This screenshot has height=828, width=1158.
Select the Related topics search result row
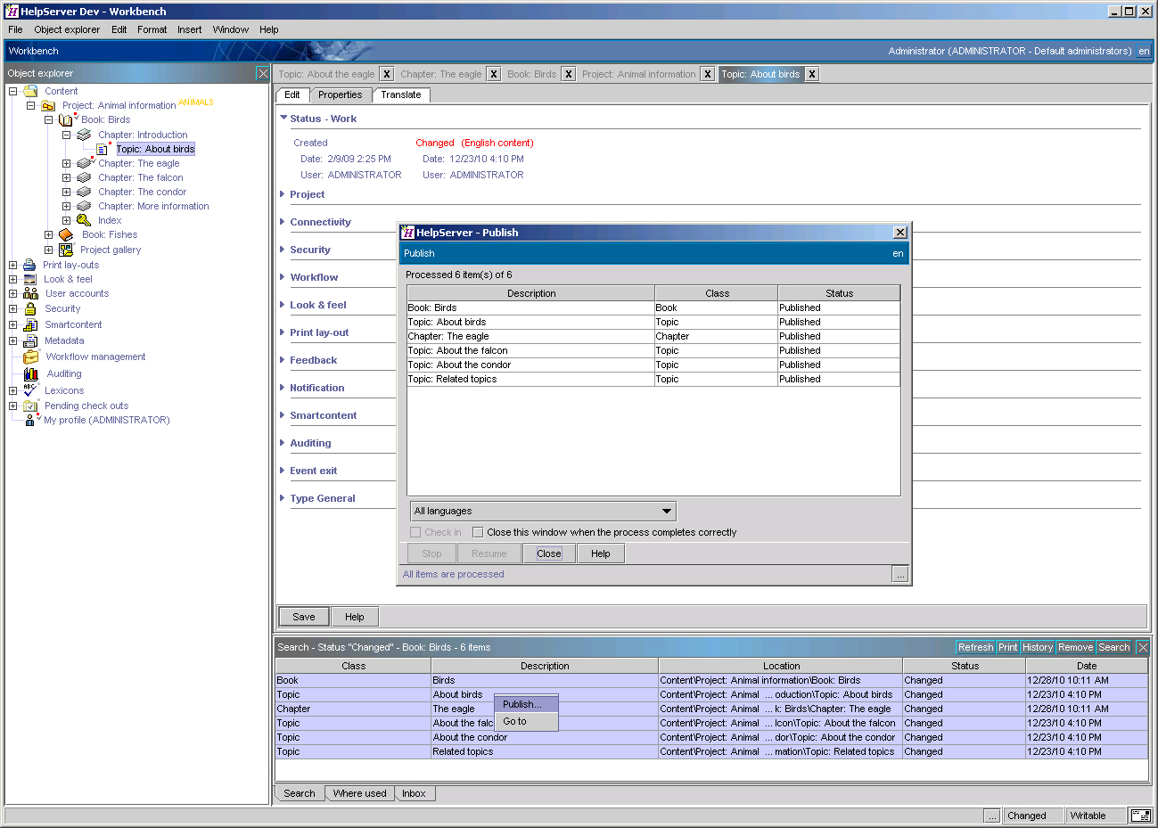pyautogui.click(x=711, y=751)
